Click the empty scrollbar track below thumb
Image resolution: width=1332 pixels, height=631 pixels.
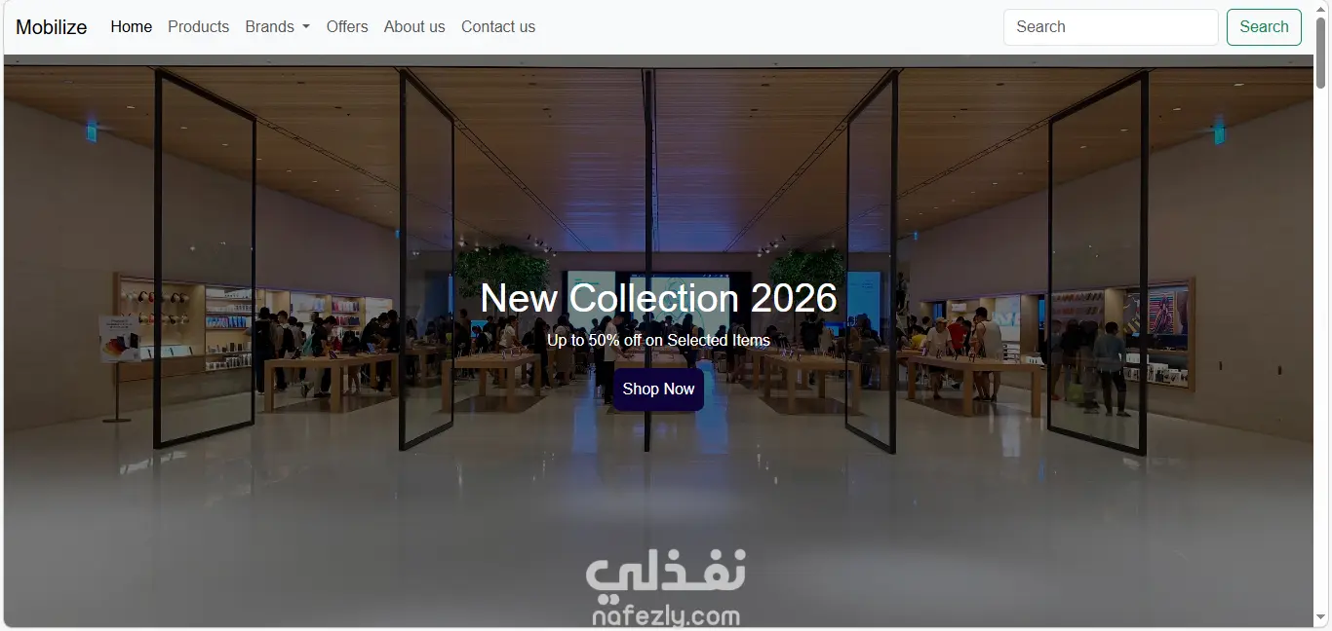[1322, 351]
